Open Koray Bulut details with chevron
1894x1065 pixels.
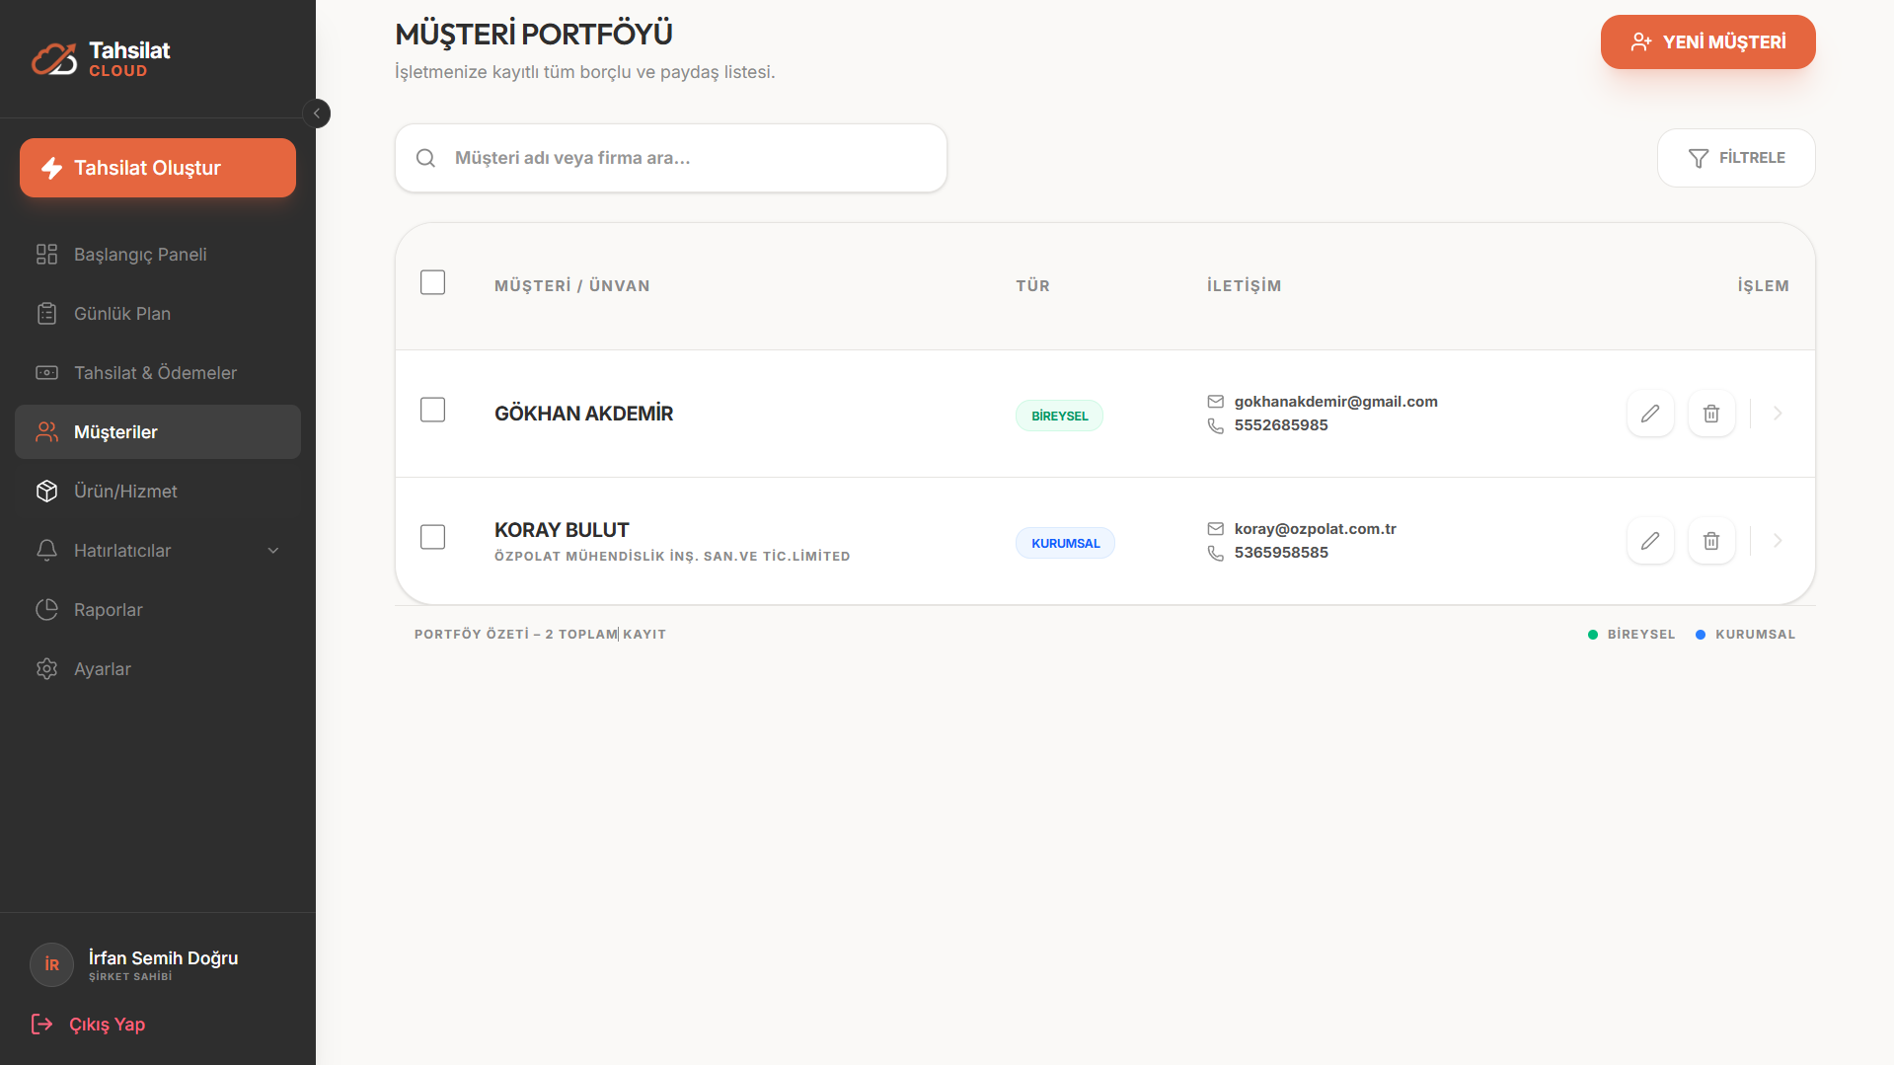tap(1778, 541)
